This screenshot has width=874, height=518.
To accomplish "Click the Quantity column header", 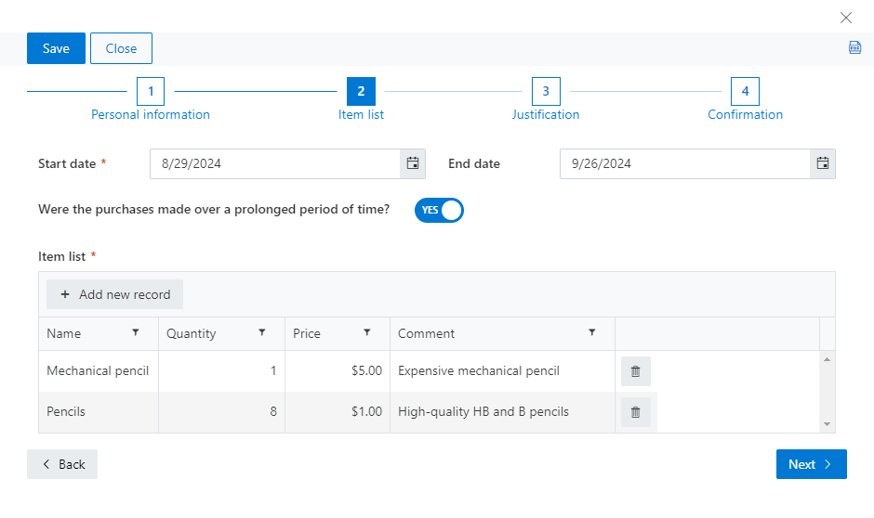I will [x=222, y=334].
